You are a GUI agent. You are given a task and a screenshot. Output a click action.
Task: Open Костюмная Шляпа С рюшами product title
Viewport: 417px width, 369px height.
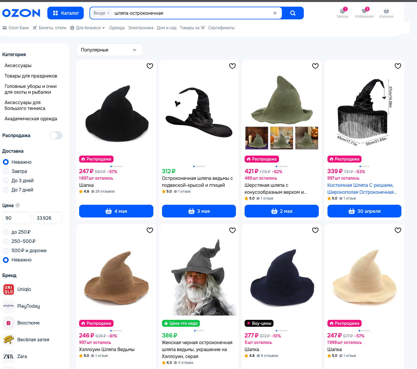point(362,189)
